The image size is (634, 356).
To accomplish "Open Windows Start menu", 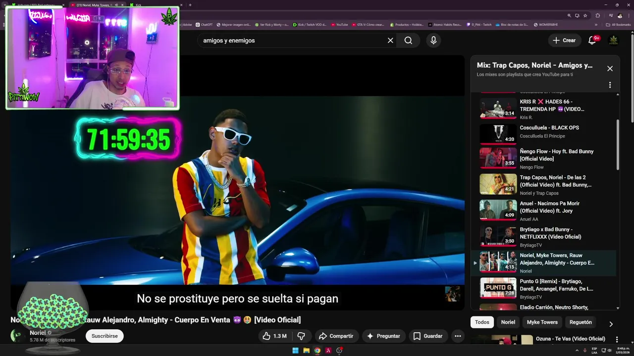I will pyautogui.click(x=295, y=351).
